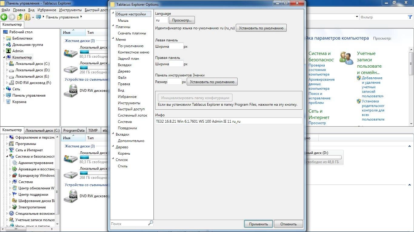The image size is (414, 232).
Task: Click right panel Ширина input field
Action: 176,64
